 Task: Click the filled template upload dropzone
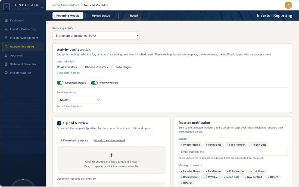click(111, 160)
